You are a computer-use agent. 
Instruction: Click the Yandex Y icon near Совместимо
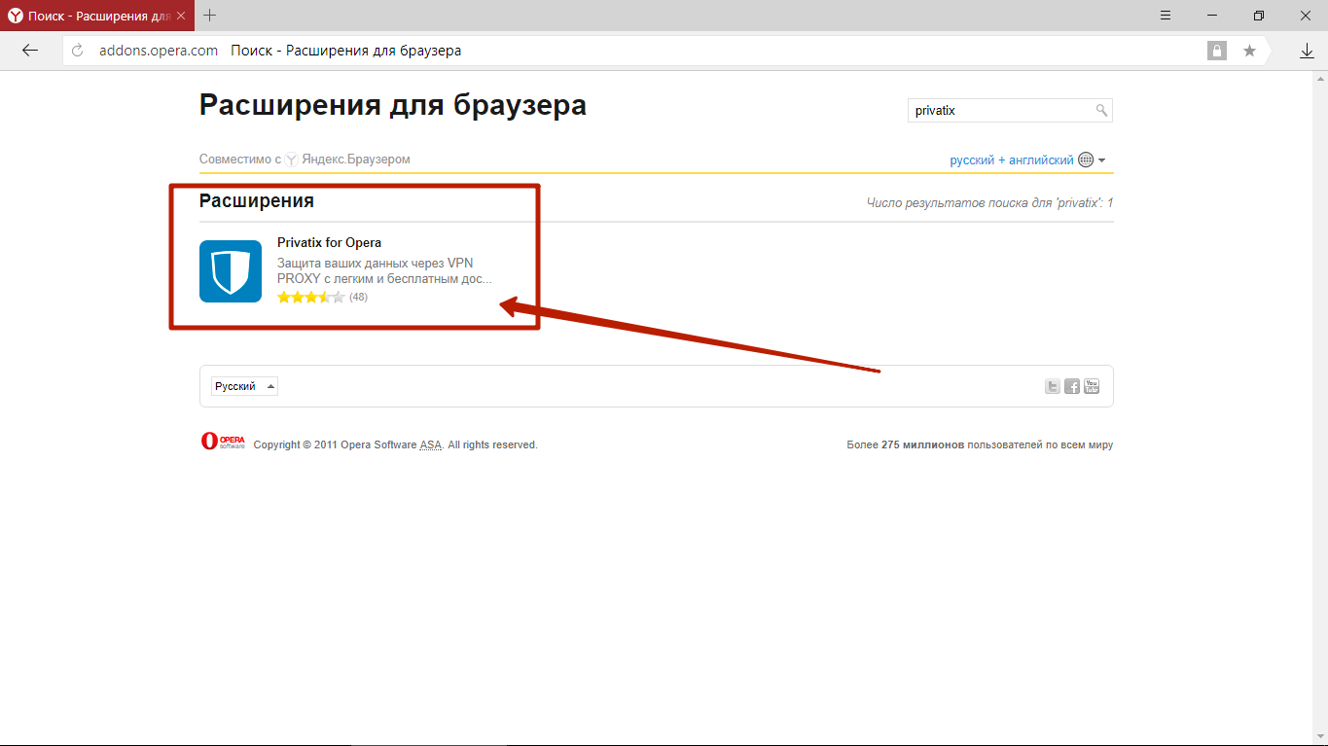pyautogui.click(x=291, y=160)
